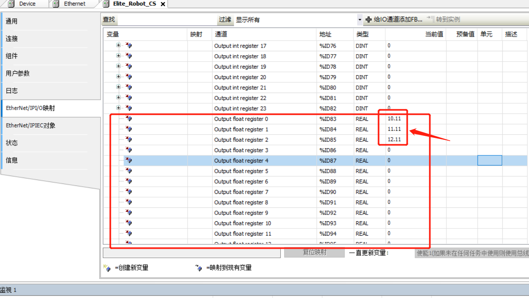
Task: Click the 复位映射 button
Action: pyautogui.click(x=314, y=253)
